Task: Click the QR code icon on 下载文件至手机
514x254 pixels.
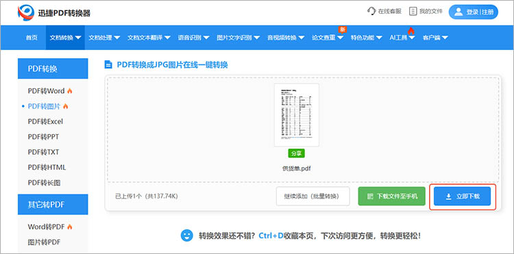Action: point(370,196)
